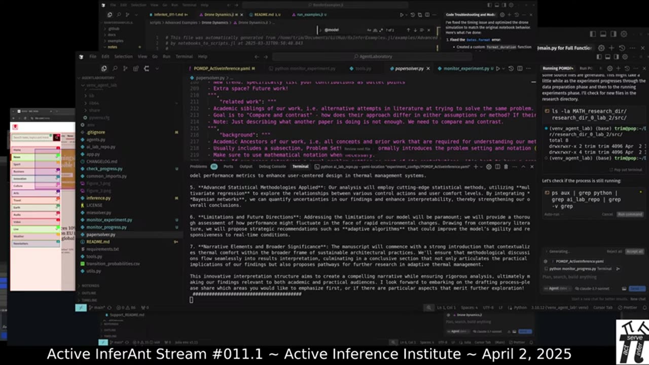Expand the lib folder in explorer
Viewport: 649px width, 365px height.
tap(91, 95)
